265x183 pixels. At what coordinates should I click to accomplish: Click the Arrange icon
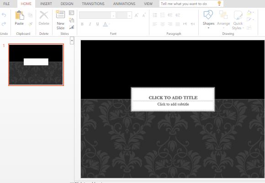tap(223, 15)
